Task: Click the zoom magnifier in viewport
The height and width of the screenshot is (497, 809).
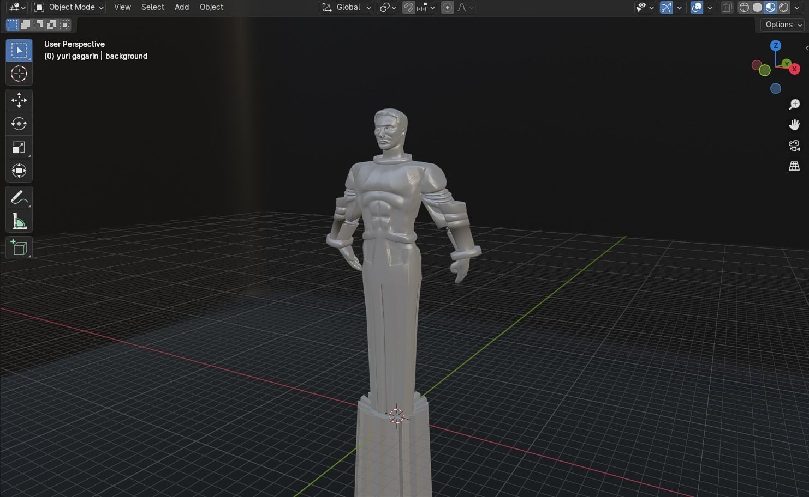Action: pos(794,104)
